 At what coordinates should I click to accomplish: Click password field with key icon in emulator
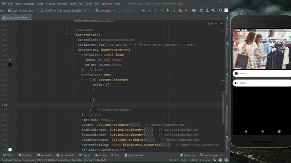click(x=262, y=83)
